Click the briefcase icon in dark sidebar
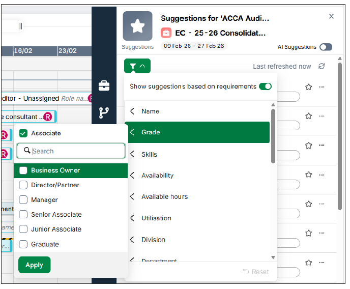The width and height of the screenshot is (350, 289). (x=104, y=85)
